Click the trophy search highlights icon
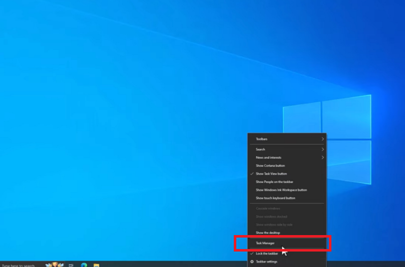The width and height of the screenshot is (405, 267). coord(55,265)
